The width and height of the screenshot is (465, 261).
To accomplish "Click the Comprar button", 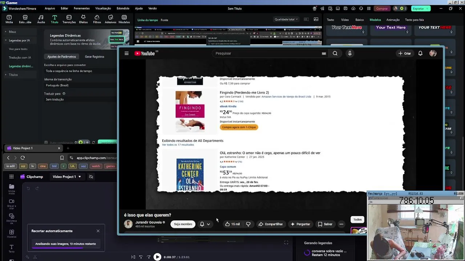I will [x=382, y=8].
